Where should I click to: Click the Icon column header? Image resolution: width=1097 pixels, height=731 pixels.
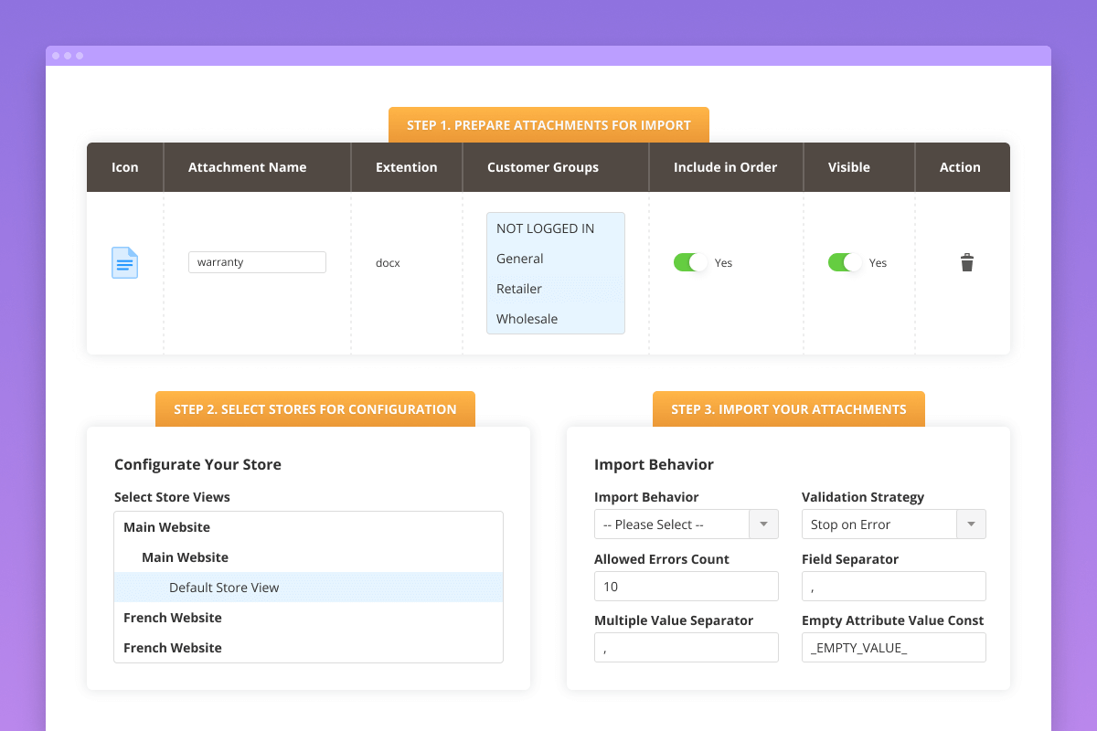124,167
